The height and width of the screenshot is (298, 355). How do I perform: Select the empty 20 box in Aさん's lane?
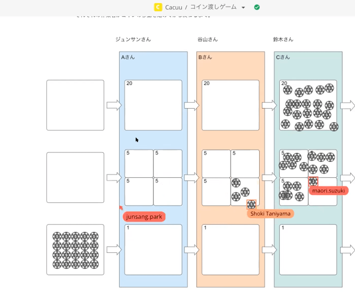click(153, 107)
